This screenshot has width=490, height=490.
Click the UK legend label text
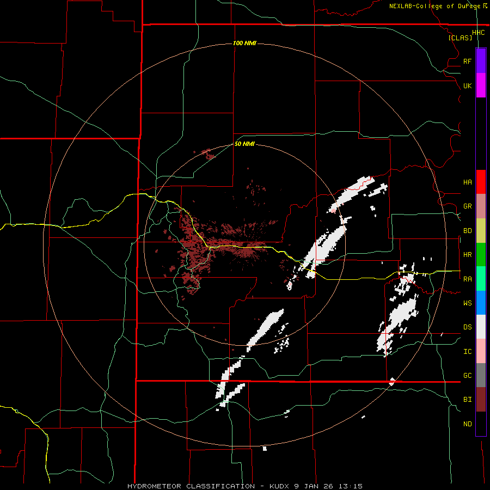[467, 85]
